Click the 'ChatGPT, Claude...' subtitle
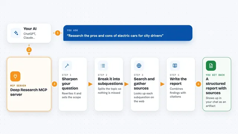This screenshot has width=238, height=134. 30,36
